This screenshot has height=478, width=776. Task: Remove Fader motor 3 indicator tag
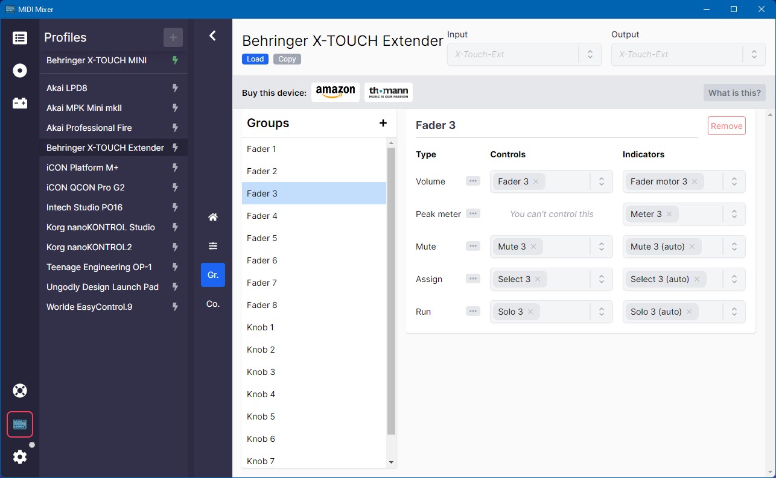pyautogui.click(x=695, y=181)
